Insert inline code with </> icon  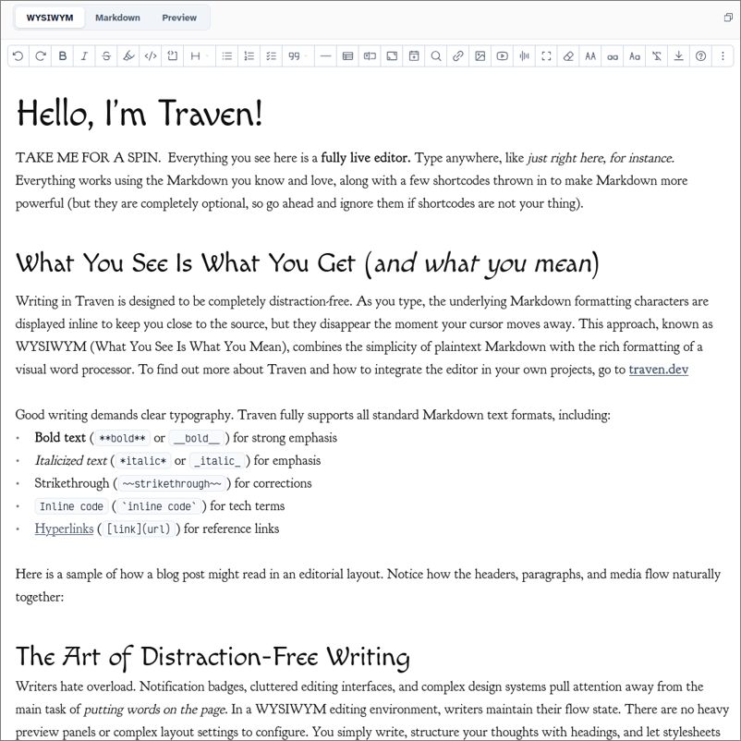tap(151, 56)
